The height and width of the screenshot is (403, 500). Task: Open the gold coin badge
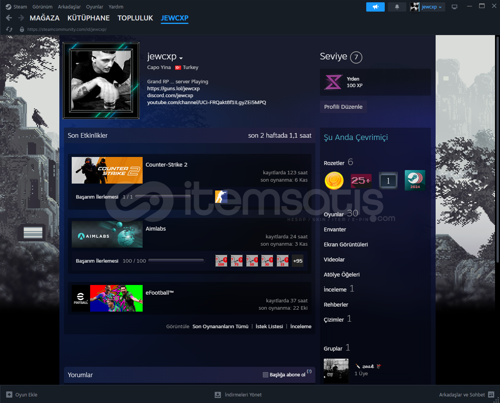[334, 180]
